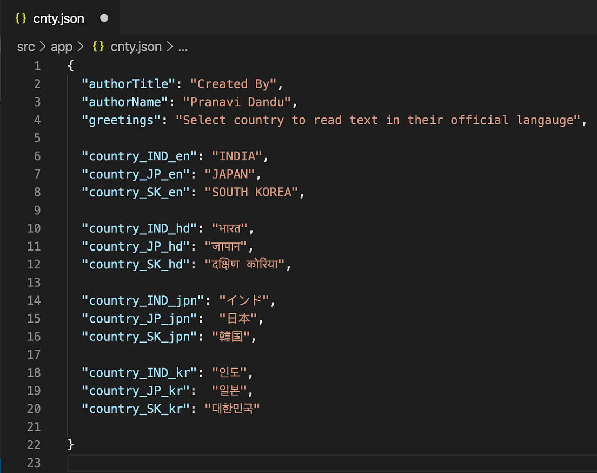
Task: Click the "인도" value
Action: pos(230,373)
